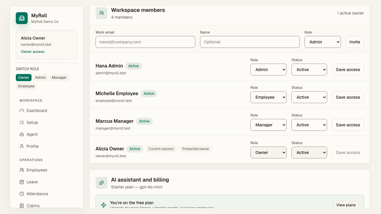Click the Workspace members group icon
The width and height of the screenshot is (381, 214).
102,13
